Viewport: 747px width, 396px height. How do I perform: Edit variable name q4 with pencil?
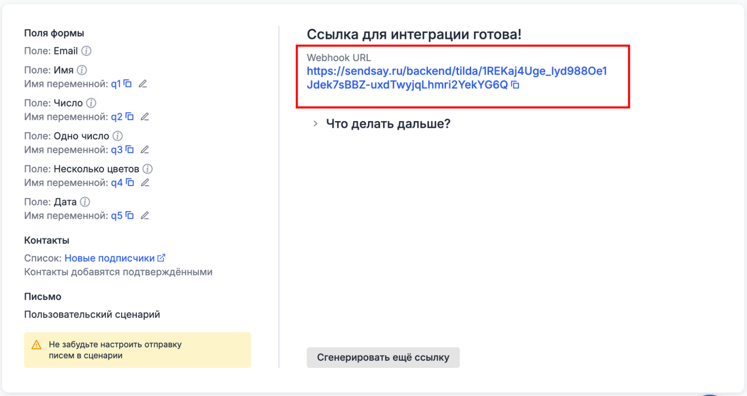click(x=145, y=182)
